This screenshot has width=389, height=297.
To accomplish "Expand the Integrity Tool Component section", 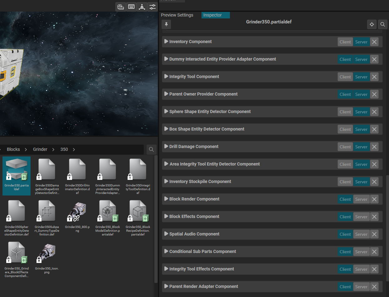I will coord(166,77).
